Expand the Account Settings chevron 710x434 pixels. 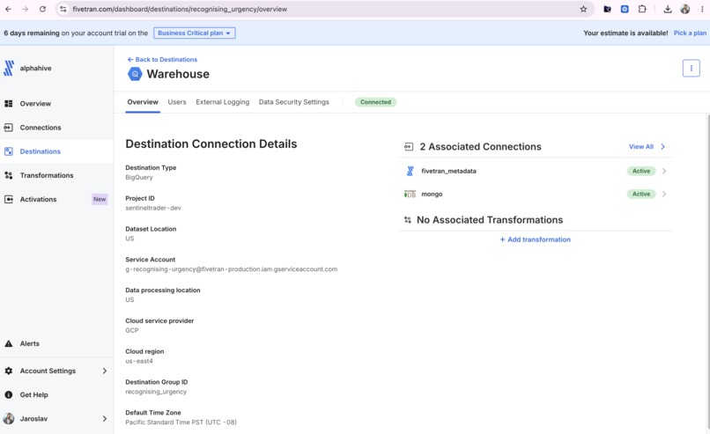click(105, 371)
